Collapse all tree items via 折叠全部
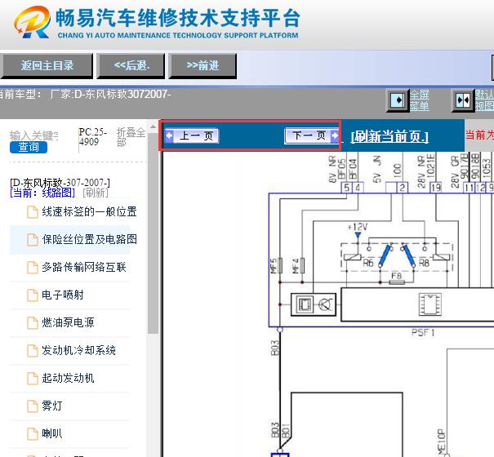 [131, 137]
